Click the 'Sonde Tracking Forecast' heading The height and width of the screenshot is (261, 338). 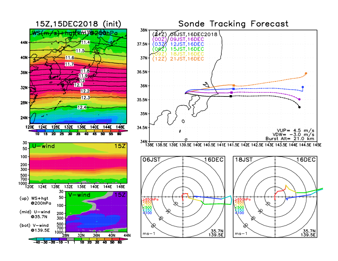233,23
